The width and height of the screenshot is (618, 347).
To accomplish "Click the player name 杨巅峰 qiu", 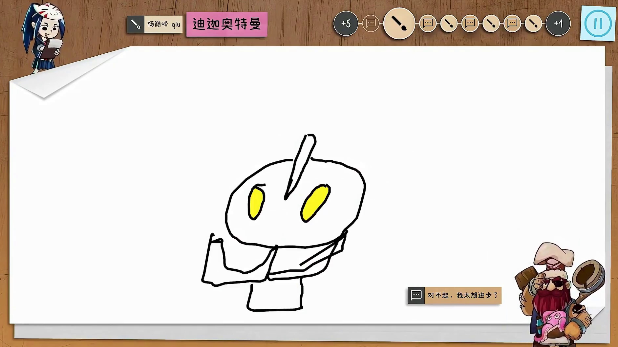I will tap(163, 24).
